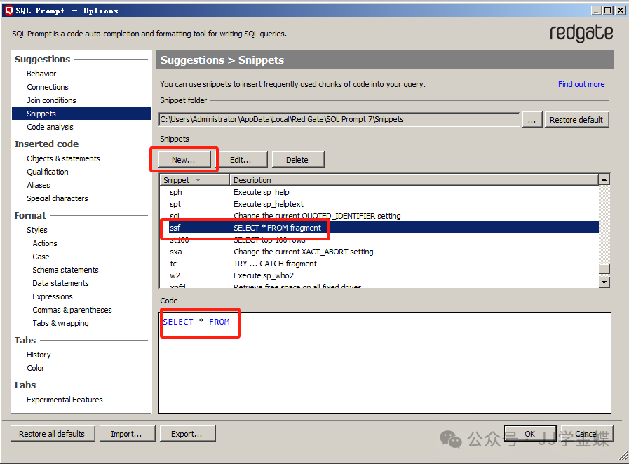Click the Import button
The height and width of the screenshot is (464, 629).
(127, 434)
